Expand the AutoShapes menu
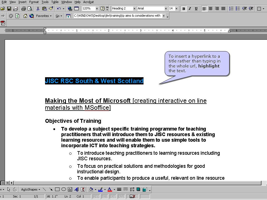Image resolution: width=267 pixels, height=200 pixels. 31,189
